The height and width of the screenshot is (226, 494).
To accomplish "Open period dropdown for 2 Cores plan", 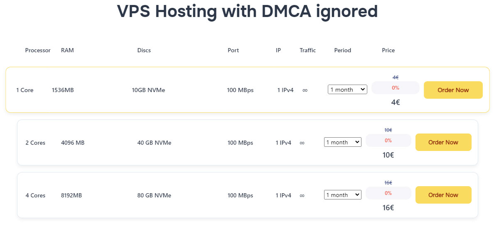I will [343, 142].
